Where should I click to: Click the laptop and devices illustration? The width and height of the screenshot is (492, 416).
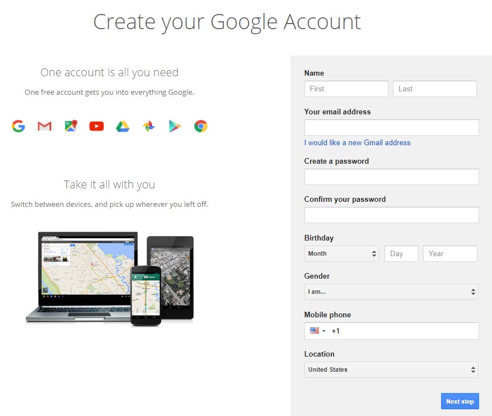110,279
